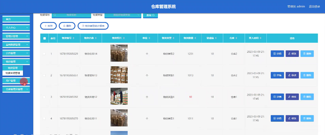Click 修改 for 物资名称13
325x135 pixels.
click(x=292, y=75)
